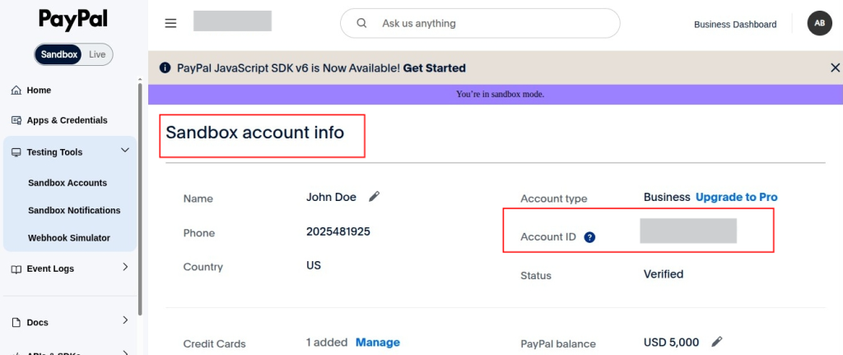This screenshot has width=843, height=355.
Task: Open the hamburger menu icon
Action: (170, 23)
